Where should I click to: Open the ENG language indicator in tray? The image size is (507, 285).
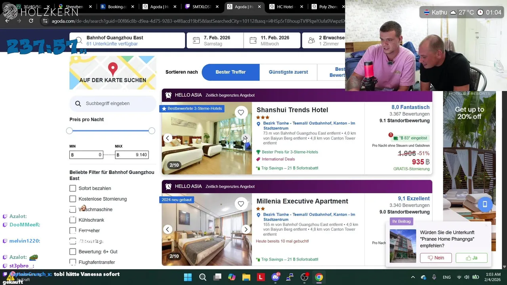point(446,277)
